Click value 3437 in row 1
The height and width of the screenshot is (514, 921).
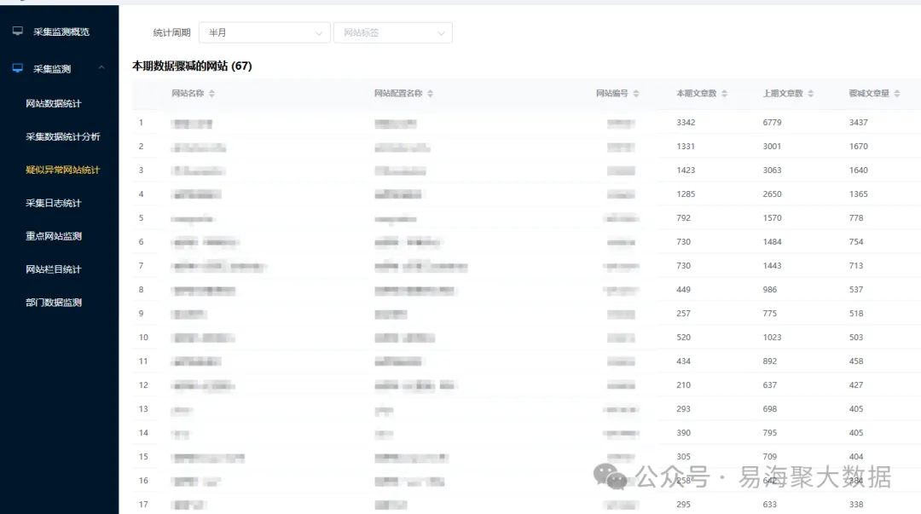click(858, 122)
